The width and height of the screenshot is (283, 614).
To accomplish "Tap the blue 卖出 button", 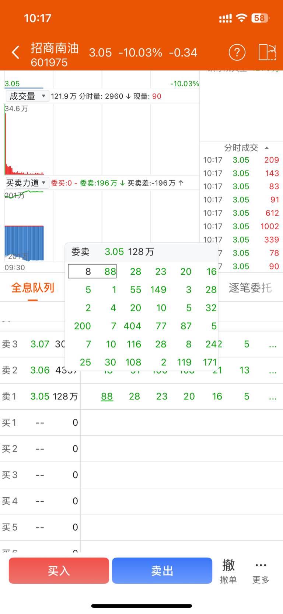I will [162, 570].
